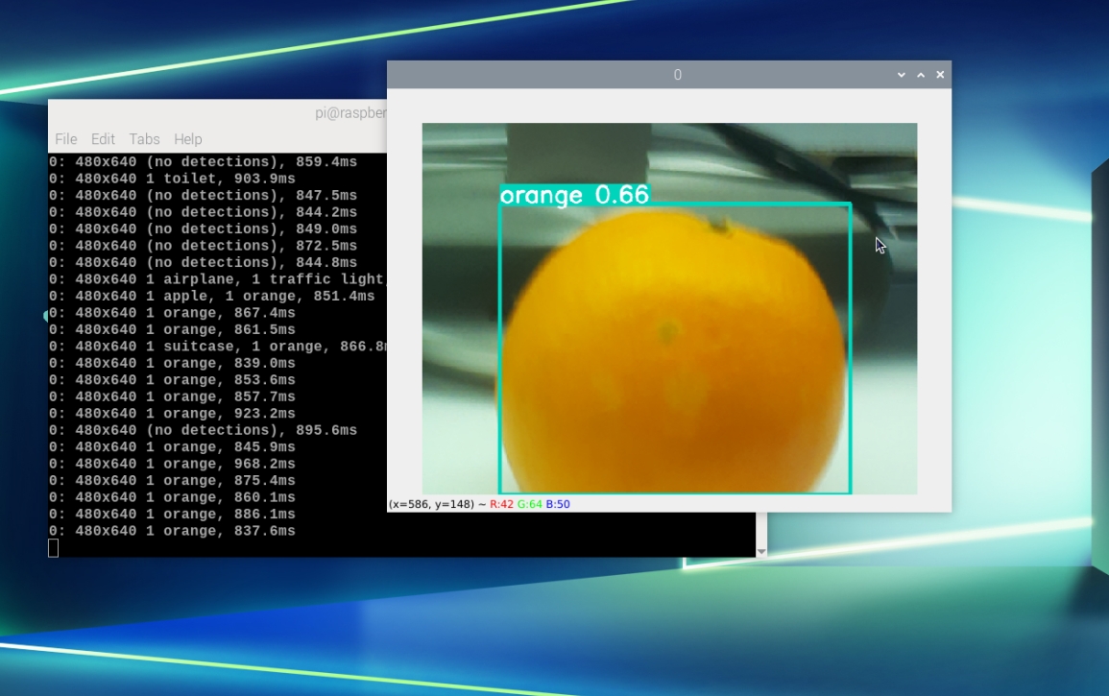Click the B:50 blue value in status bar
The height and width of the screenshot is (696, 1109).
tap(558, 504)
